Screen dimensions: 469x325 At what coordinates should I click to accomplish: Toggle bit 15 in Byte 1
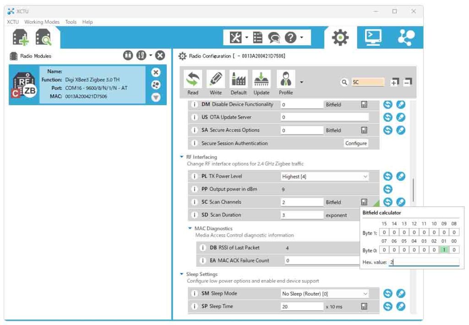click(x=384, y=233)
